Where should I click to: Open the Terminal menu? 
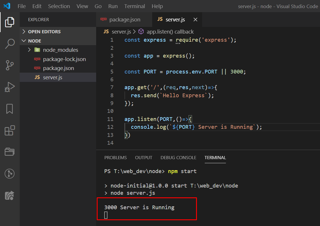point(134,6)
